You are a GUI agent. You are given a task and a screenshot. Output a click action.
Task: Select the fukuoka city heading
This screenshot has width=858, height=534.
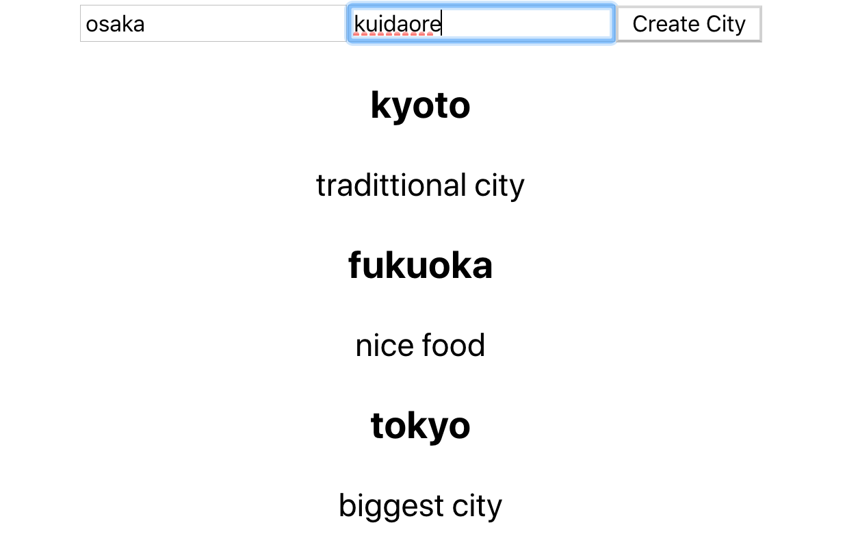[x=420, y=266]
